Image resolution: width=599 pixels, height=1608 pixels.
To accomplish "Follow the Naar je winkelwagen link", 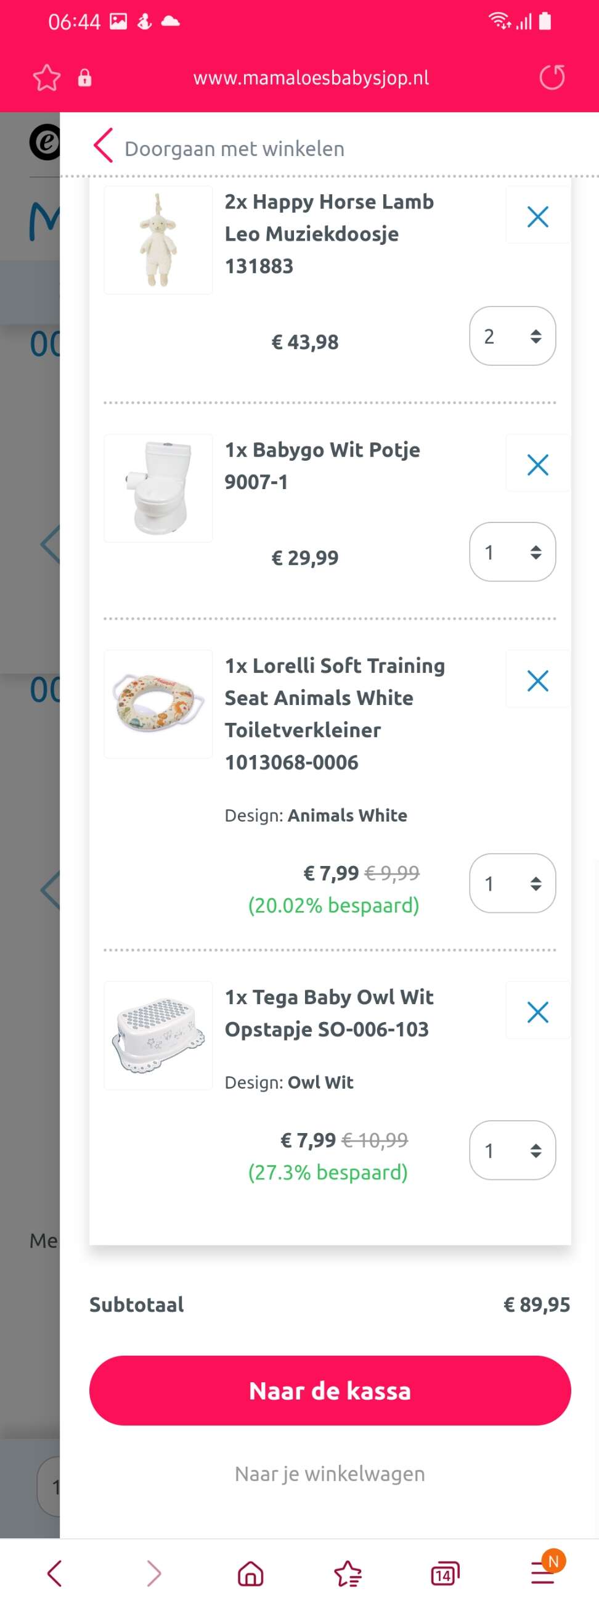I will tap(330, 1474).
